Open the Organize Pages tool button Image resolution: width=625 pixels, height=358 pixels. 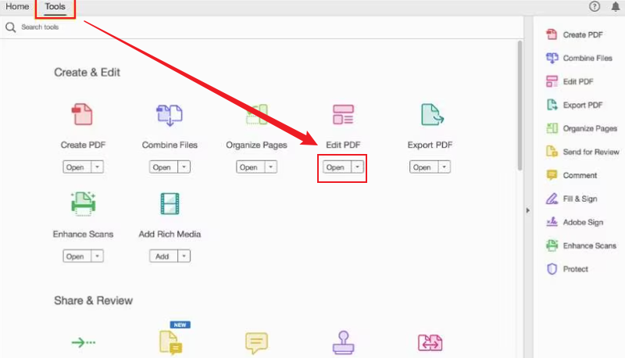point(251,166)
